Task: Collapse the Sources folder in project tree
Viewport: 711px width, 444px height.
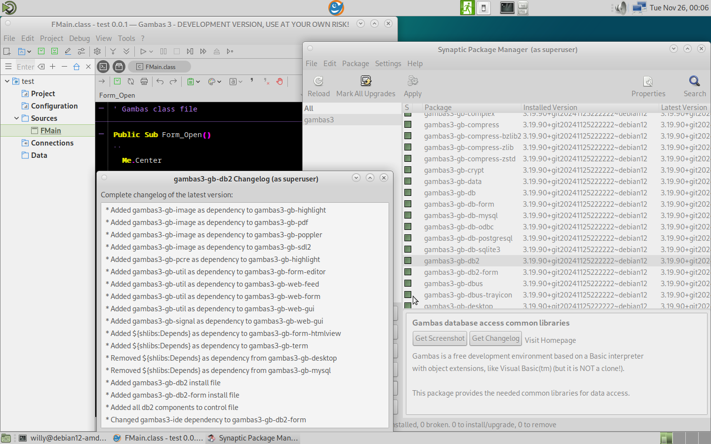Action: click(16, 118)
